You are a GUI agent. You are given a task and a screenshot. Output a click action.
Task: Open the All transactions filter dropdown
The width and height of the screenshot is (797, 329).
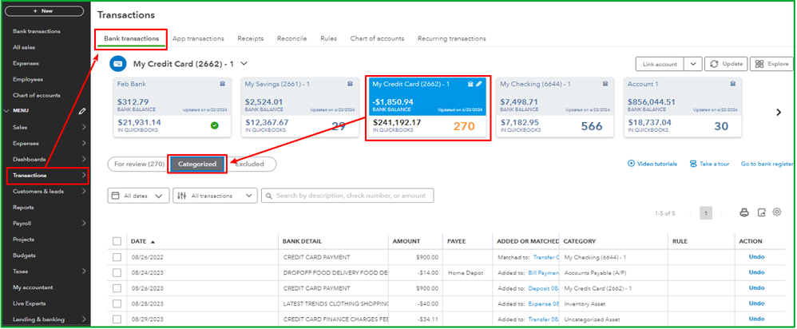click(x=215, y=196)
